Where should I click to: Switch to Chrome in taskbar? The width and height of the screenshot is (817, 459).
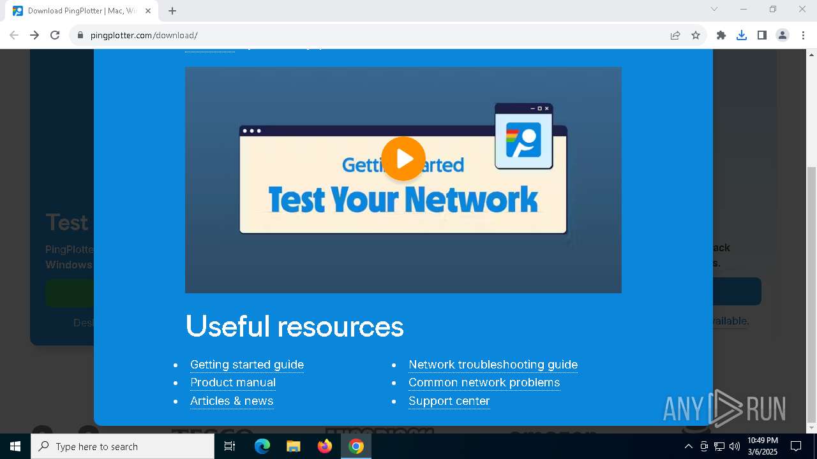pyautogui.click(x=356, y=446)
